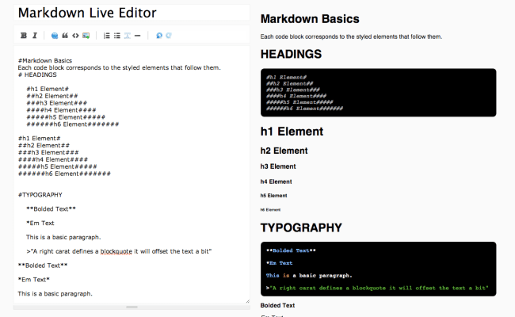Insert a hyperlink with the globe icon
Viewport: 515px width, 317px height.
click(55, 36)
